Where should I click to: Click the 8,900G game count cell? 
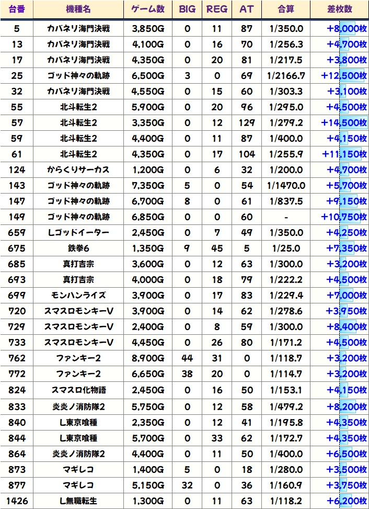pyautogui.click(x=148, y=358)
